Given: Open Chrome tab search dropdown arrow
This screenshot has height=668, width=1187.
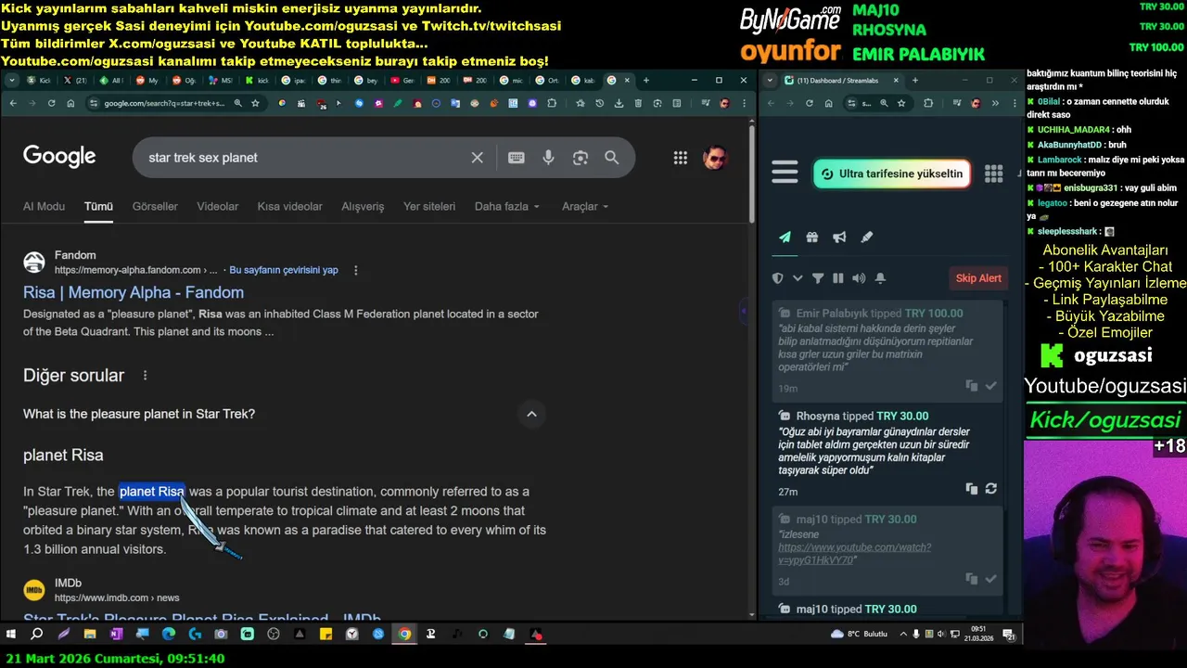Looking at the screenshot, I should click(x=12, y=81).
